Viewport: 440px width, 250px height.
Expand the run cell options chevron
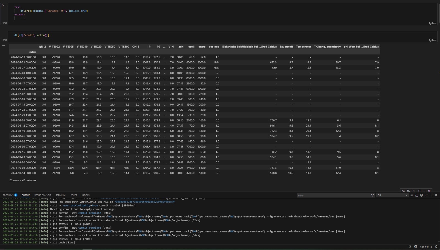click(x=6, y=5)
